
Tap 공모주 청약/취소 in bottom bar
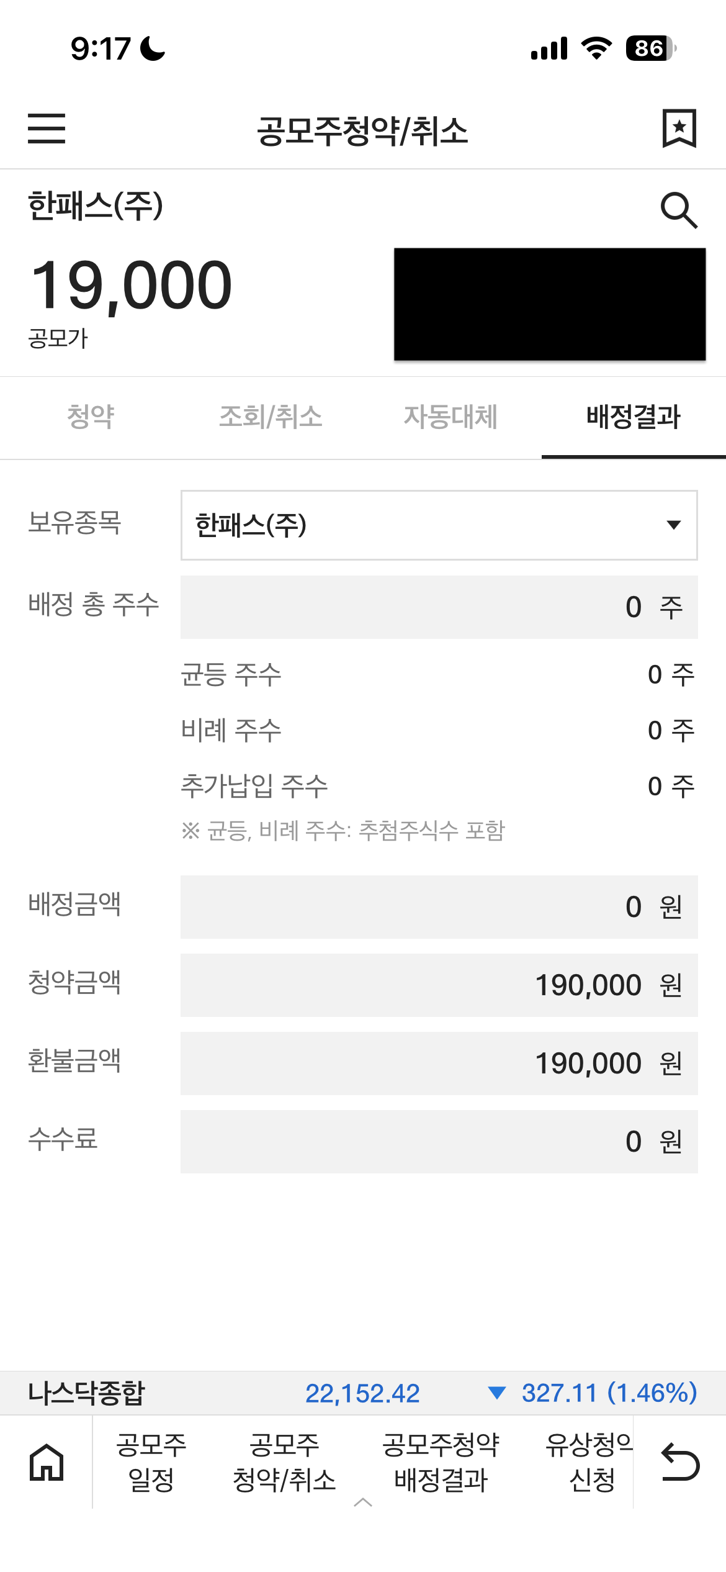click(x=284, y=1462)
